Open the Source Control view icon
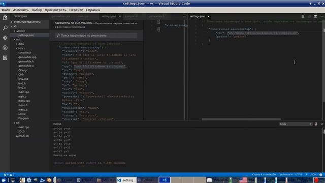 [5, 38]
